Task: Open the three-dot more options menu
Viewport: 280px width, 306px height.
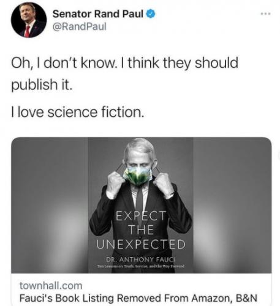Action: click(x=266, y=14)
